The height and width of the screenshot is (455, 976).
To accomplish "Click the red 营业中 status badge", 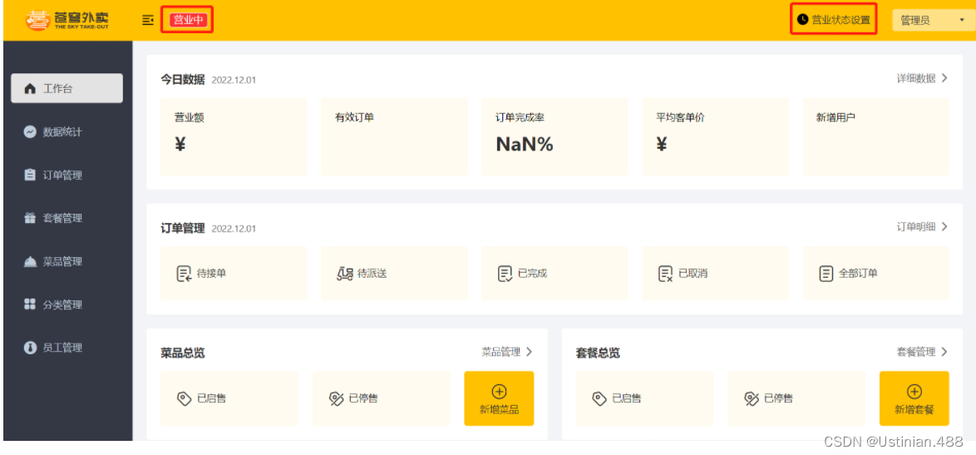I will tap(188, 20).
